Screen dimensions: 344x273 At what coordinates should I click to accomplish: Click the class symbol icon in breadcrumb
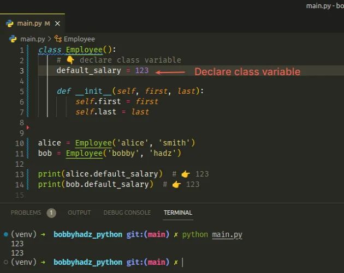(58, 39)
